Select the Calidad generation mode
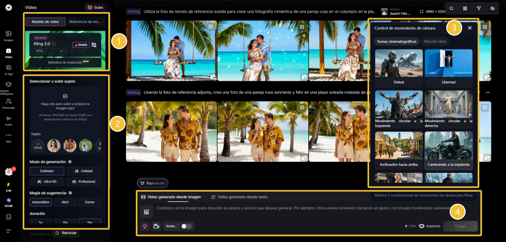 [x=83, y=171]
